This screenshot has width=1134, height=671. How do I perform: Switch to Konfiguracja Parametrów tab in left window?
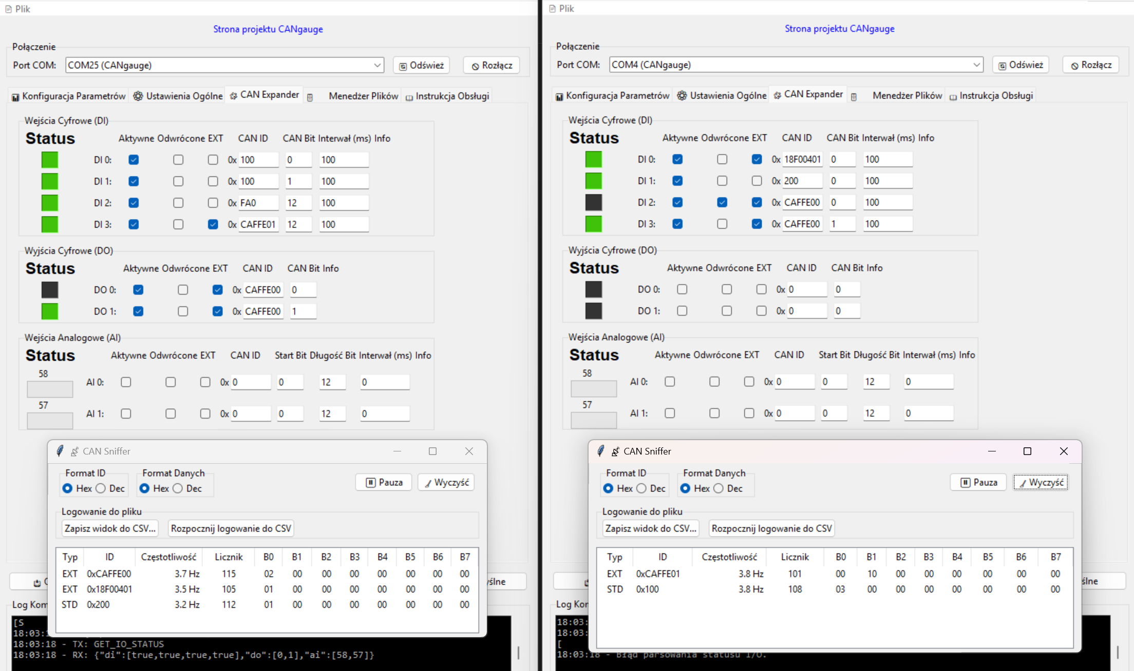tap(68, 96)
